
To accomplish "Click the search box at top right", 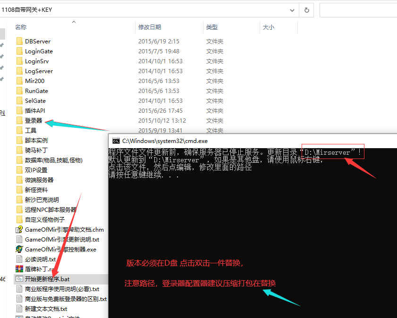I will click(358, 10).
